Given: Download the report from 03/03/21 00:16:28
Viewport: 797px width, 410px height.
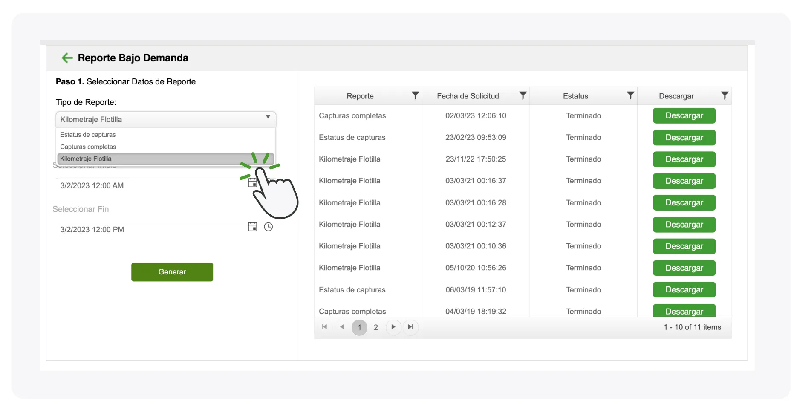Looking at the screenshot, I should pos(684,202).
